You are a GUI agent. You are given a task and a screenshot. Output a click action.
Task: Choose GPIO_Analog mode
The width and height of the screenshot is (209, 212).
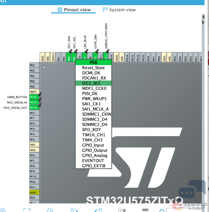94,155
